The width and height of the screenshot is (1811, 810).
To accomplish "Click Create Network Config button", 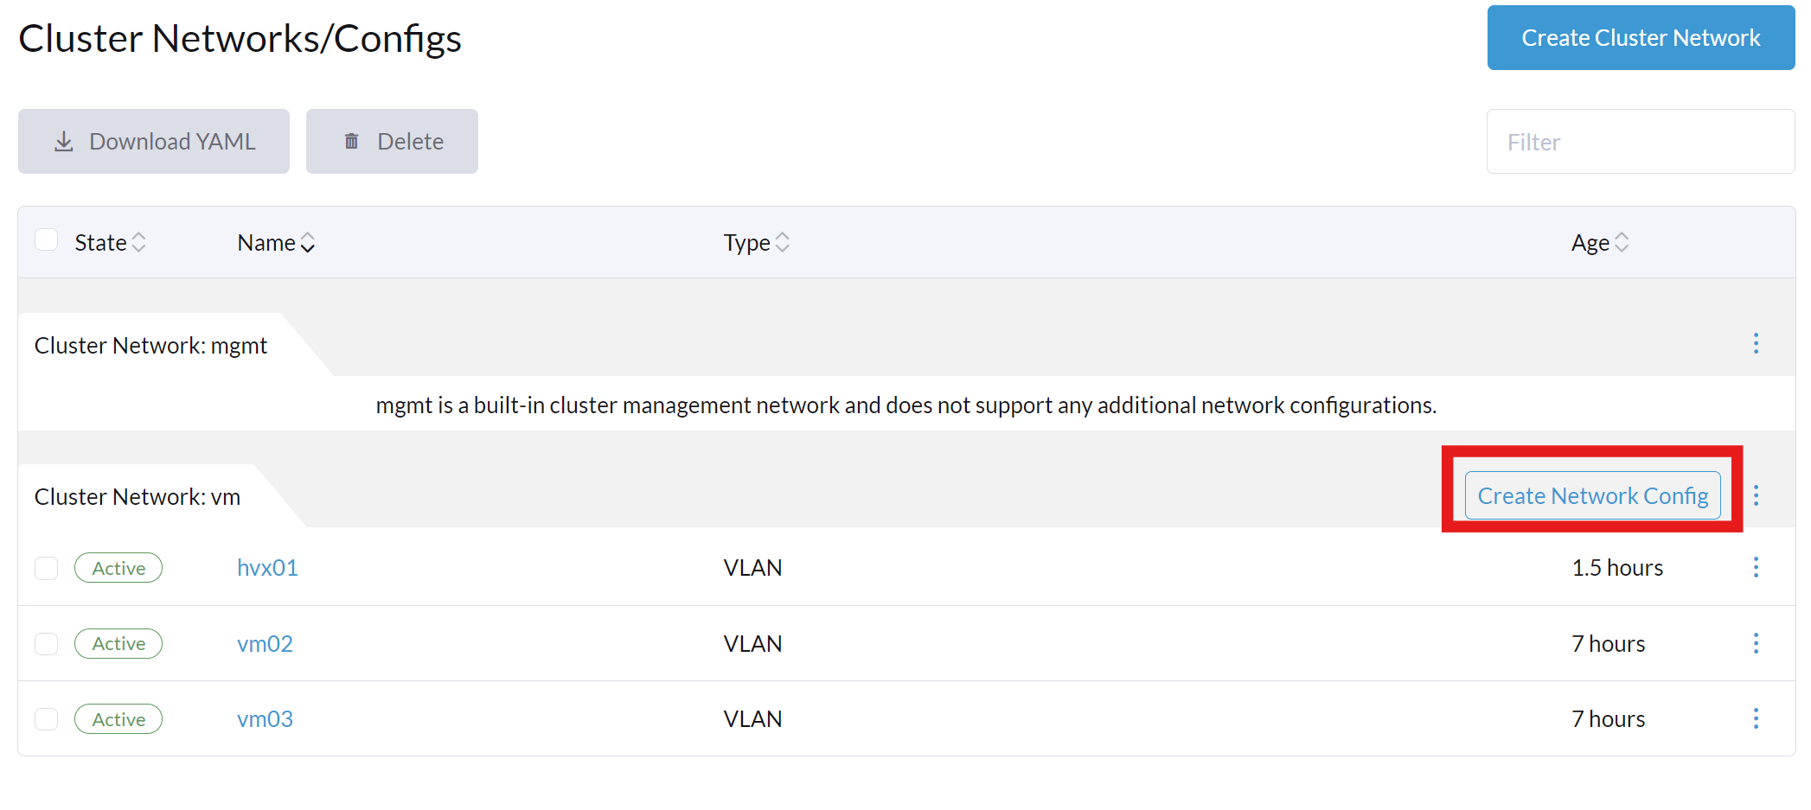I will [1592, 495].
